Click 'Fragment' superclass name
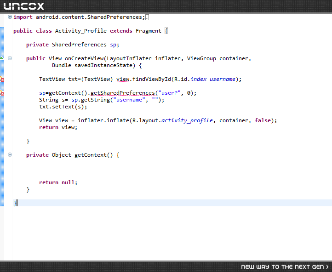332x272 pixels. [149, 31]
